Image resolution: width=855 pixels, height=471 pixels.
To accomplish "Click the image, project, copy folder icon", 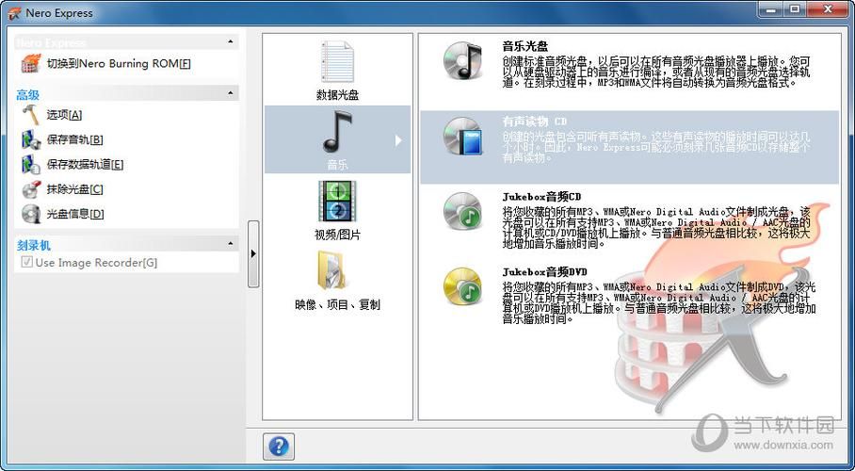I will [x=337, y=272].
